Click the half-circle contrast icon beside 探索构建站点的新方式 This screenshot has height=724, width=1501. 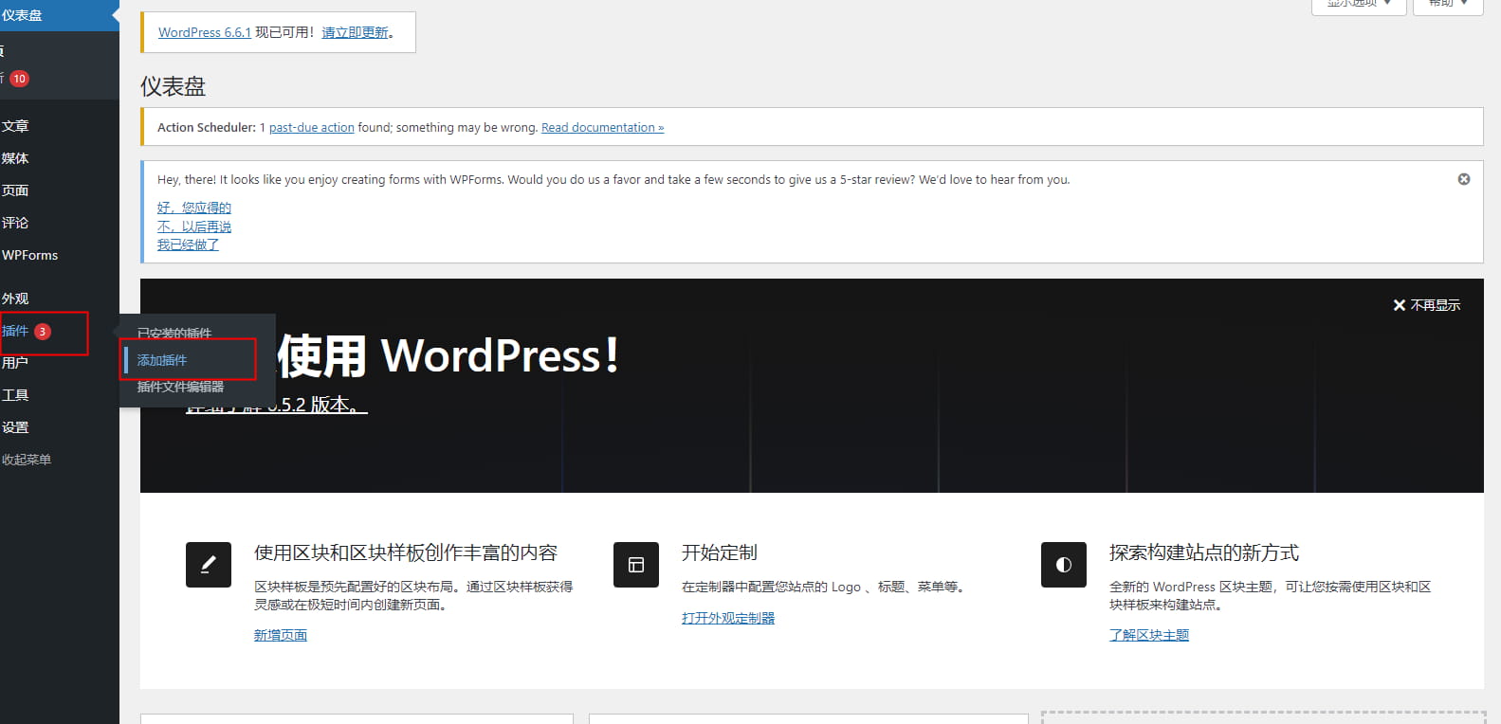(x=1064, y=565)
